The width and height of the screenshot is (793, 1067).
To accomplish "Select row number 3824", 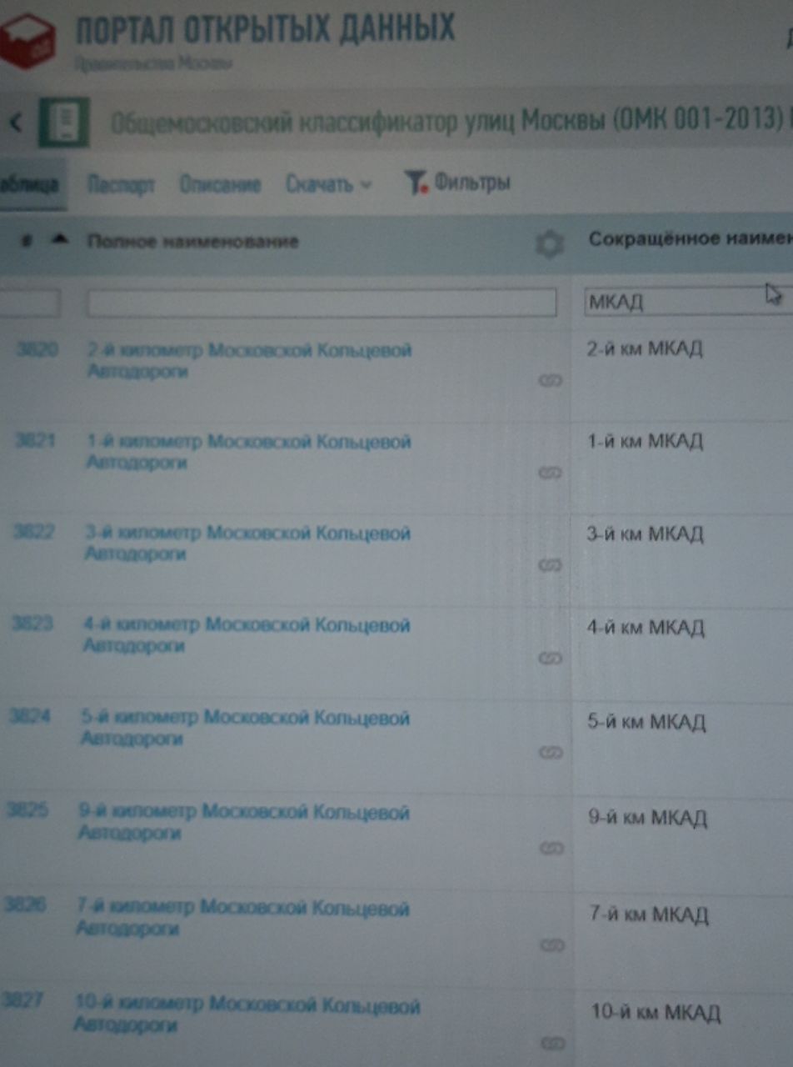I will click(x=28, y=717).
